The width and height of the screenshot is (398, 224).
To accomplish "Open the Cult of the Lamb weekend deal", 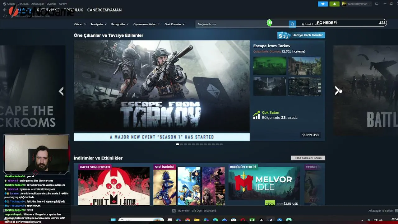I will pyautogui.click(x=114, y=185).
